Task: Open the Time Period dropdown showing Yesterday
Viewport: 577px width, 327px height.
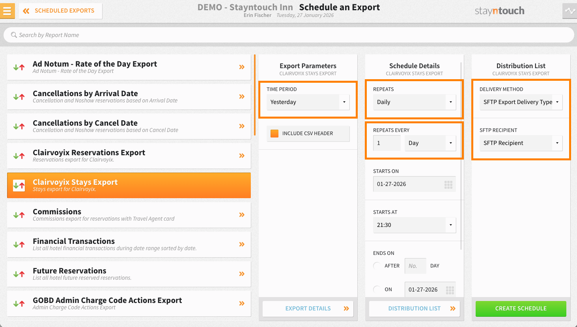Action: 308,102
